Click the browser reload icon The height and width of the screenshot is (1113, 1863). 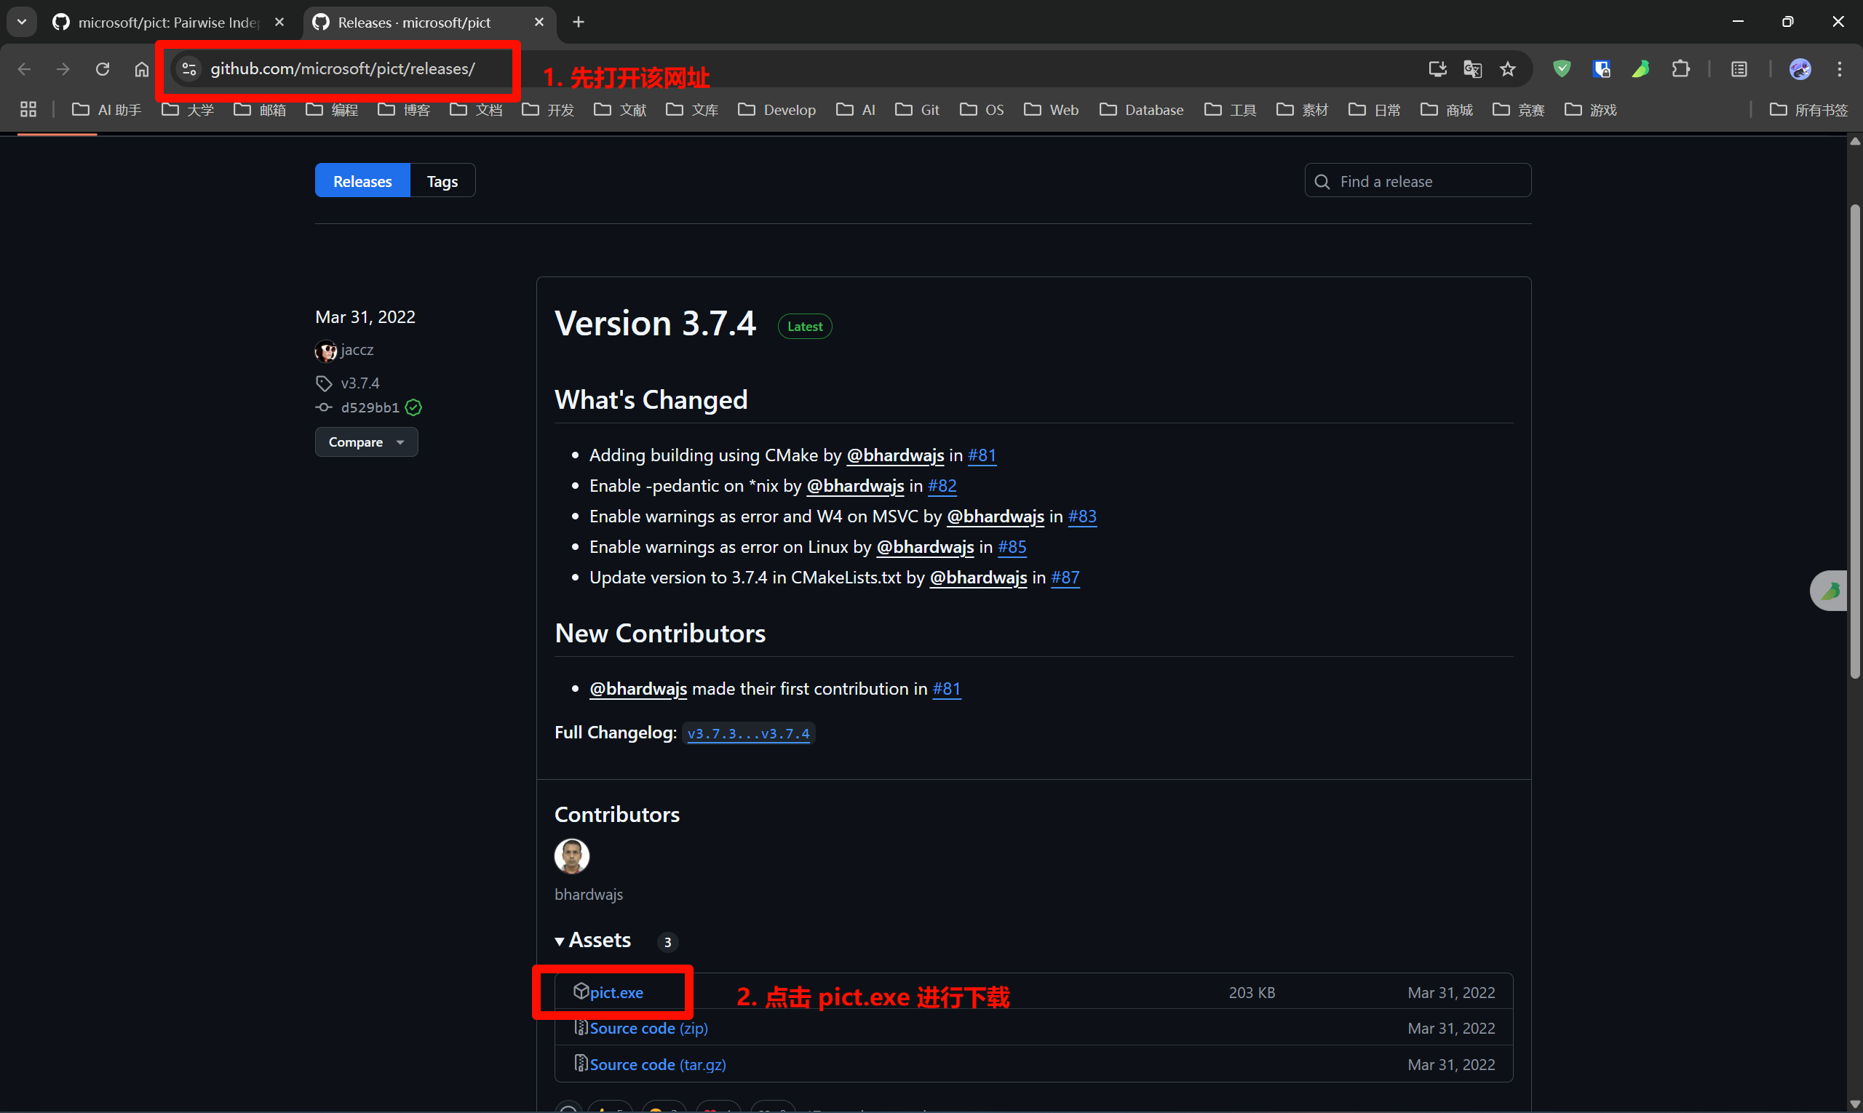[x=103, y=69]
